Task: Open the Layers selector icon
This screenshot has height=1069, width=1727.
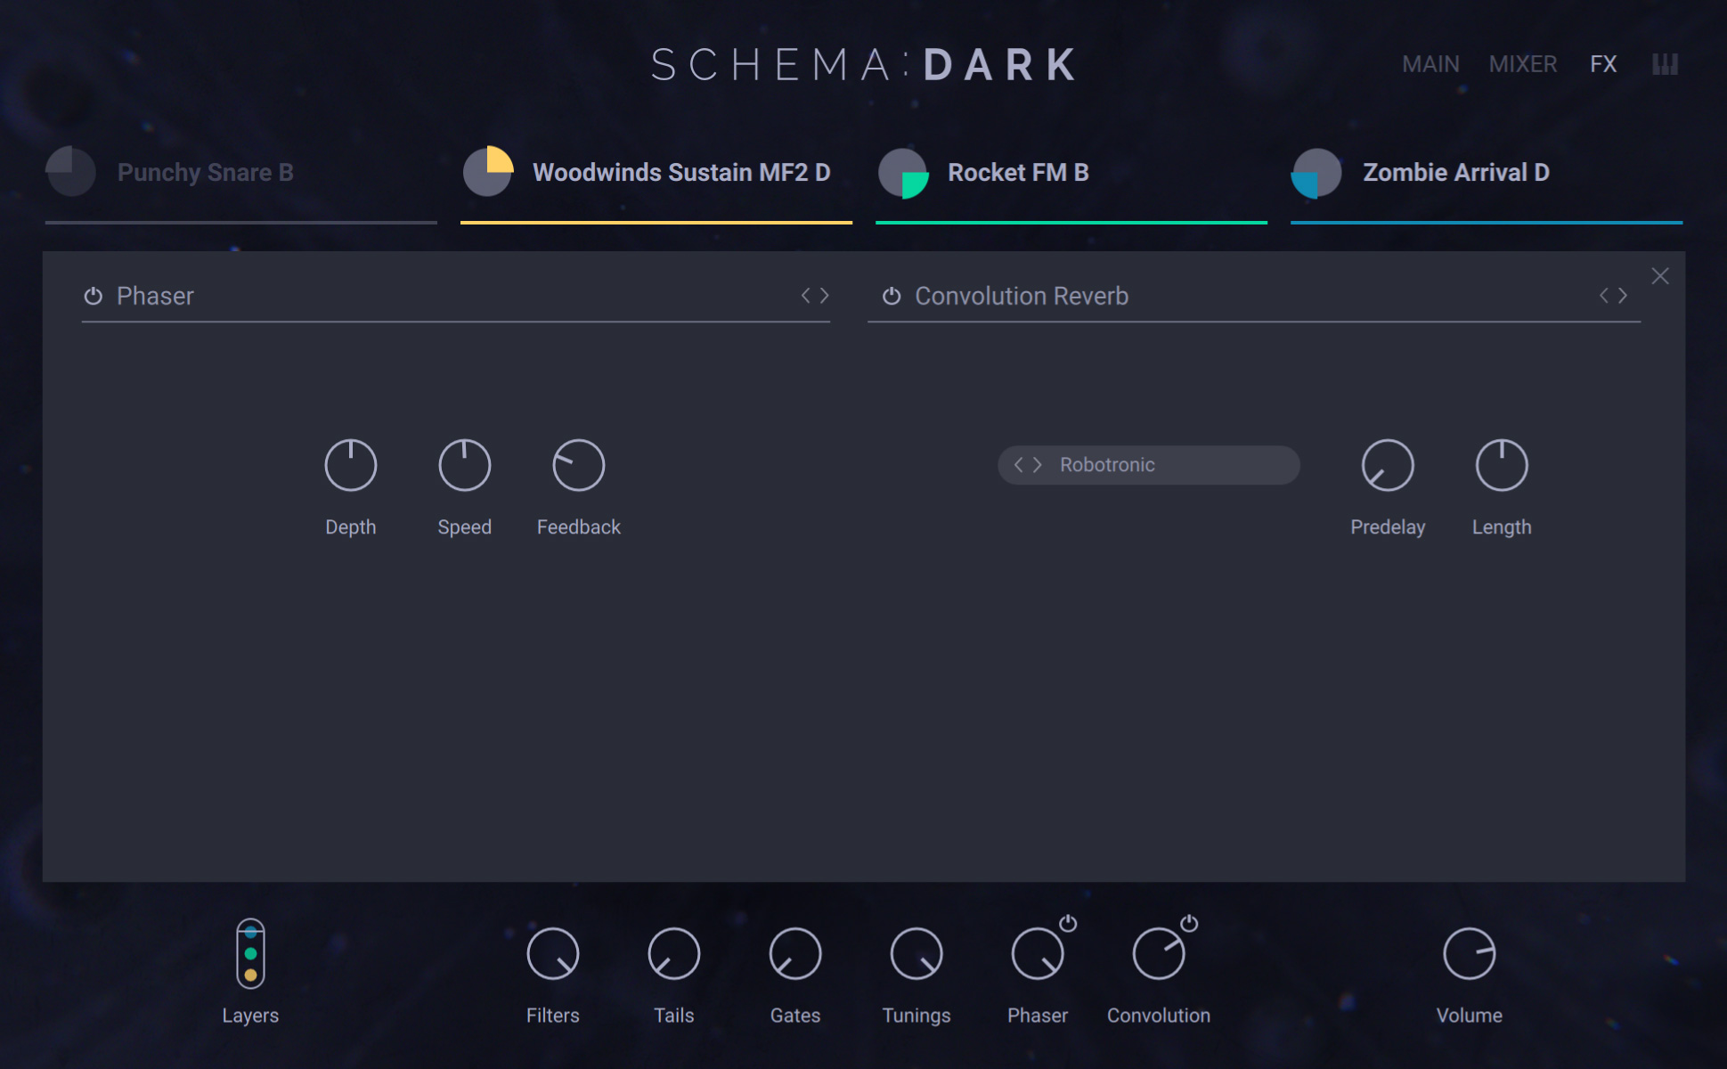Action: click(x=250, y=953)
